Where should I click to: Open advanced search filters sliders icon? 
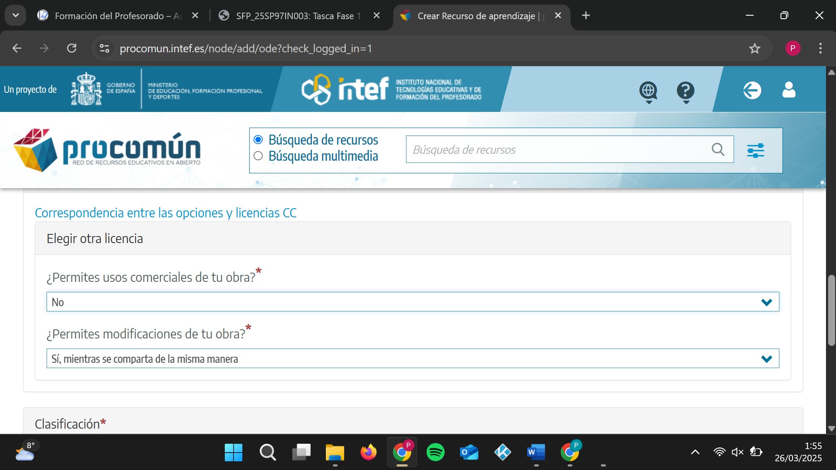[755, 150]
